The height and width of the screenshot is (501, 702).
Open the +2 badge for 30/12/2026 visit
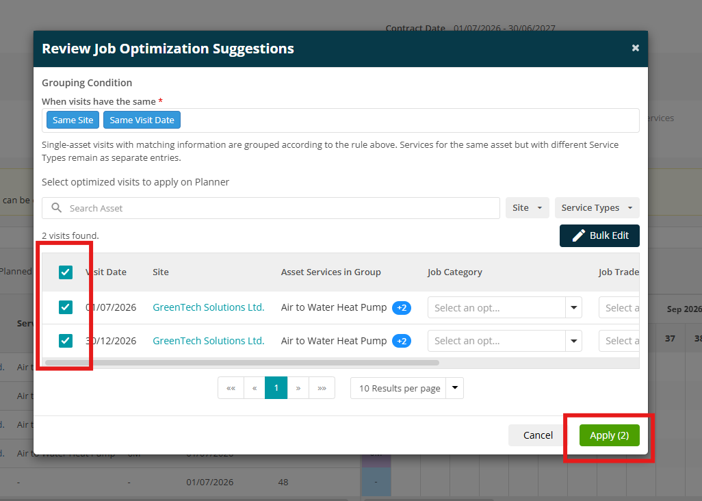(402, 341)
